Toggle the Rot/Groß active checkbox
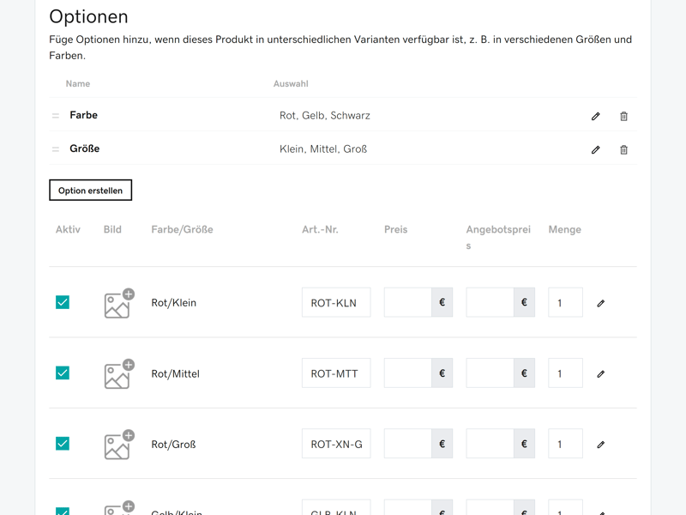The image size is (686, 515). pos(63,444)
